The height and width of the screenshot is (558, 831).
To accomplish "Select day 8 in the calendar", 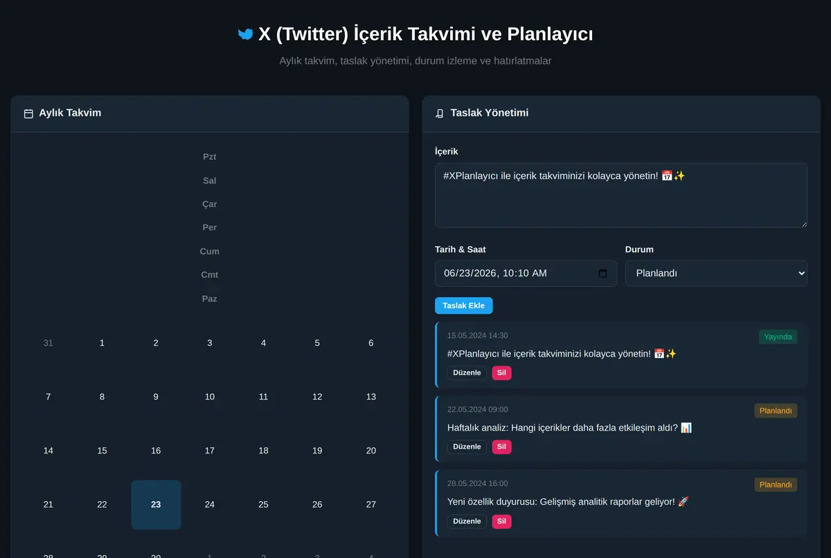I will click(102, 397).
